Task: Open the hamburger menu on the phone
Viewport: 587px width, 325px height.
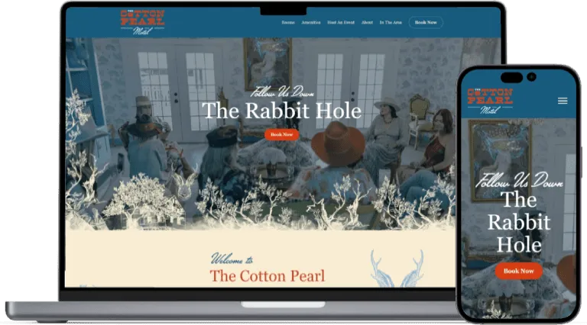Action: 563,101
